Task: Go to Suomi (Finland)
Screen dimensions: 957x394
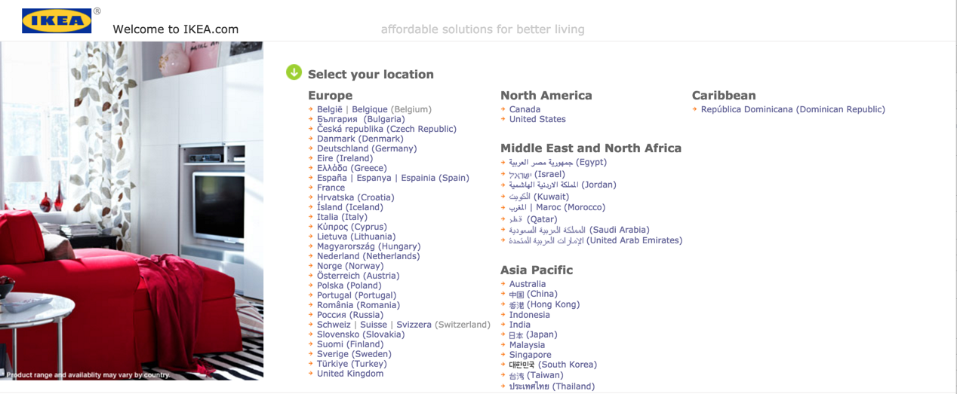Action: [350, 344]
